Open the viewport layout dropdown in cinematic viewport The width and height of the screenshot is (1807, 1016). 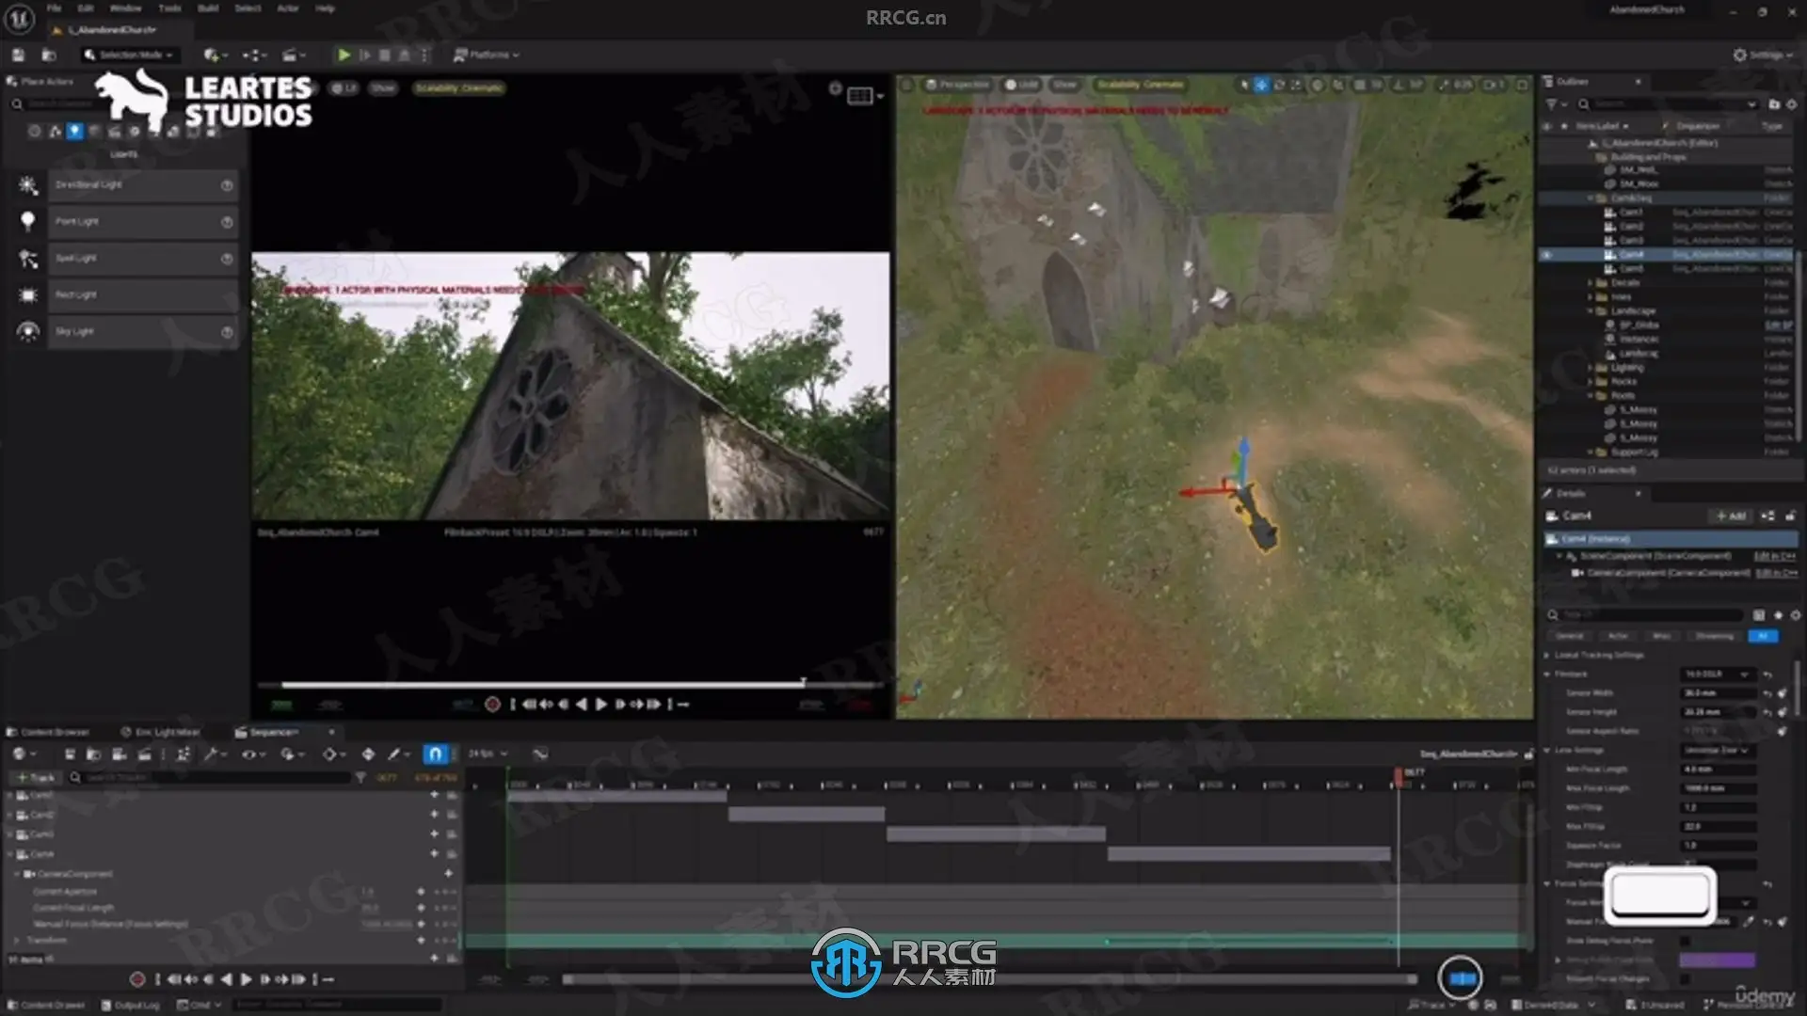pyautogui.click(x=866, y=95)
